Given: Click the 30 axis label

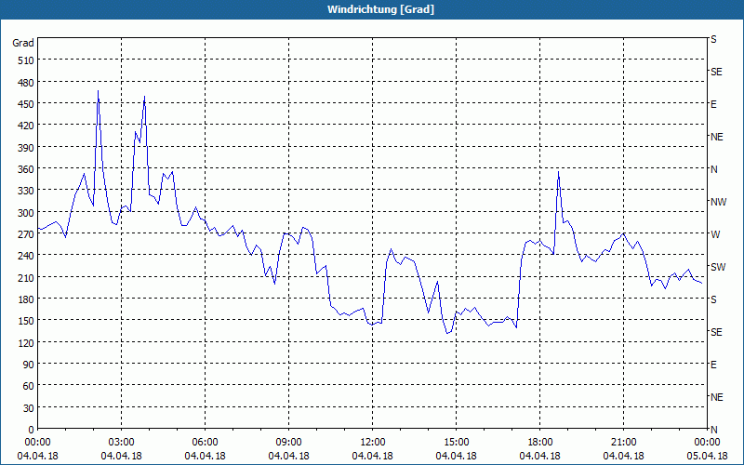Looking at the screenshot, I should [29, 407].
